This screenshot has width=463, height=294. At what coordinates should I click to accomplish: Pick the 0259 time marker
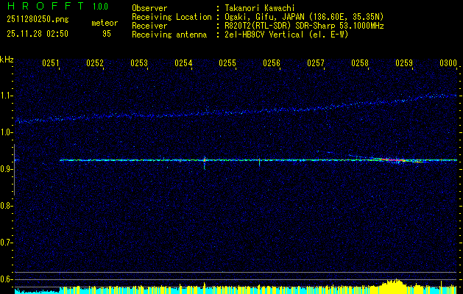click(x=404, y=64)
